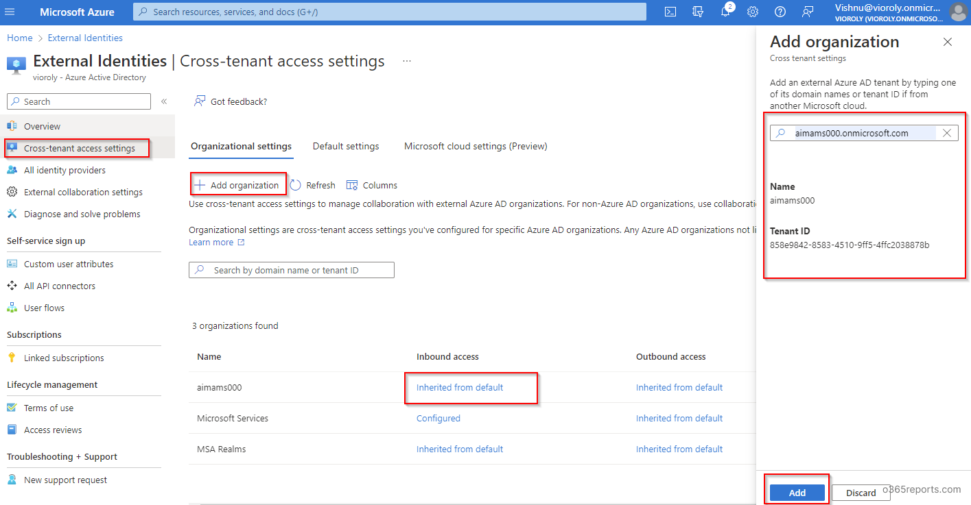Click the help question mark icon
The height and width of the screenshot is (505, 971).
(x=780, y=12)
